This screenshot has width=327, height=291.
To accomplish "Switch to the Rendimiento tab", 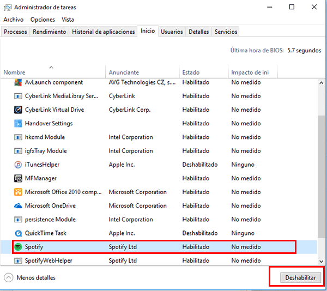I will tap(50, 32).
